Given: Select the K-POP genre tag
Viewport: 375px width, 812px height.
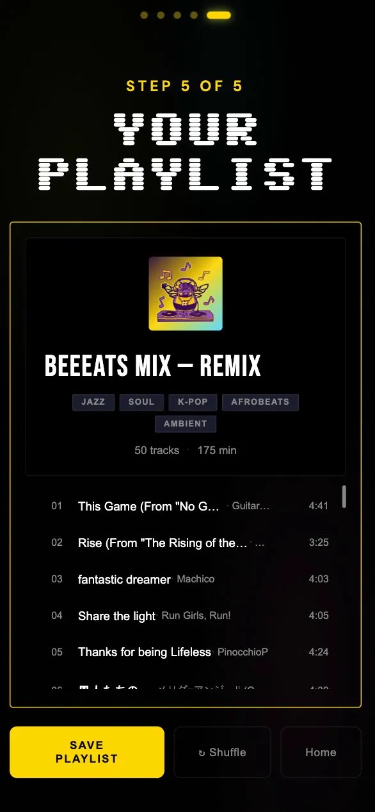Looking at the screenshot, I should 193,402.
